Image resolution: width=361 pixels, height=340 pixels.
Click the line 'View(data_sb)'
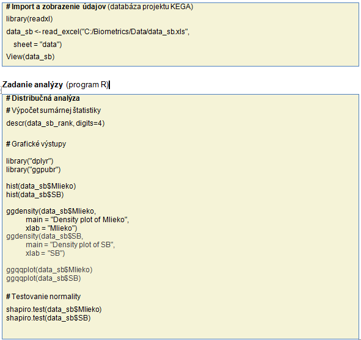tap(30, 57)
